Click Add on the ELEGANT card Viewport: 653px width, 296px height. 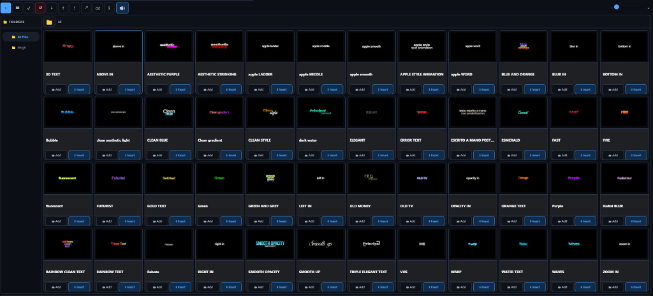[x=360, y=155]
